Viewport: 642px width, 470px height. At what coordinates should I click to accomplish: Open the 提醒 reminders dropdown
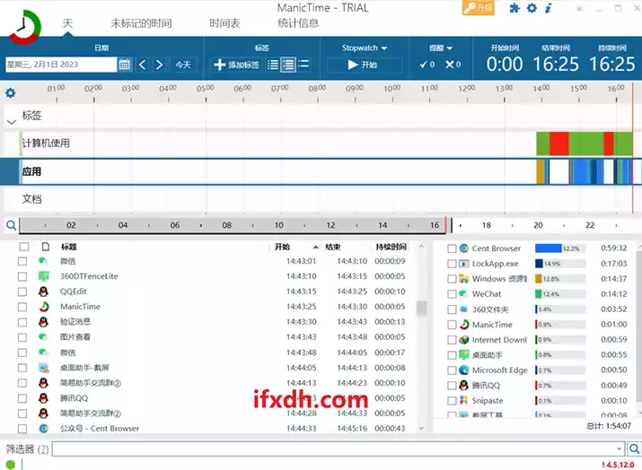pyautogui.click(x=441, y=48)
